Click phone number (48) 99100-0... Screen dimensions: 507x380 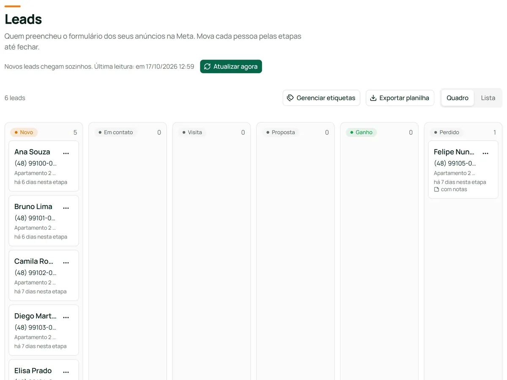tap(35, 163)
